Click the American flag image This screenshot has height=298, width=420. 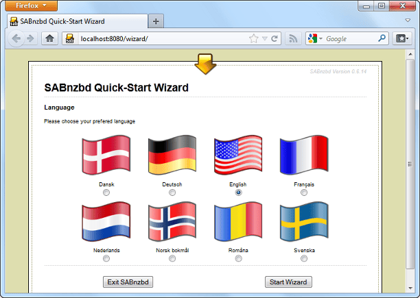click(x=238, y=155)
